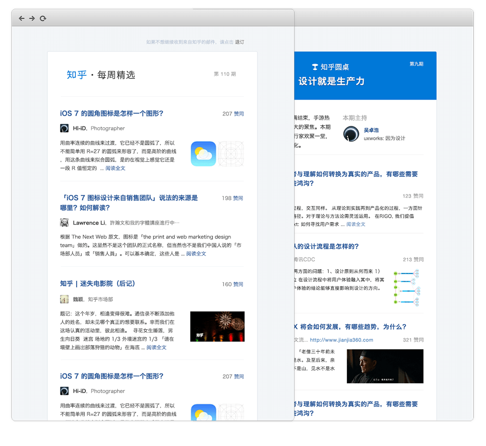
Task: Reload the page with the refresh icon
Action: 43,18
